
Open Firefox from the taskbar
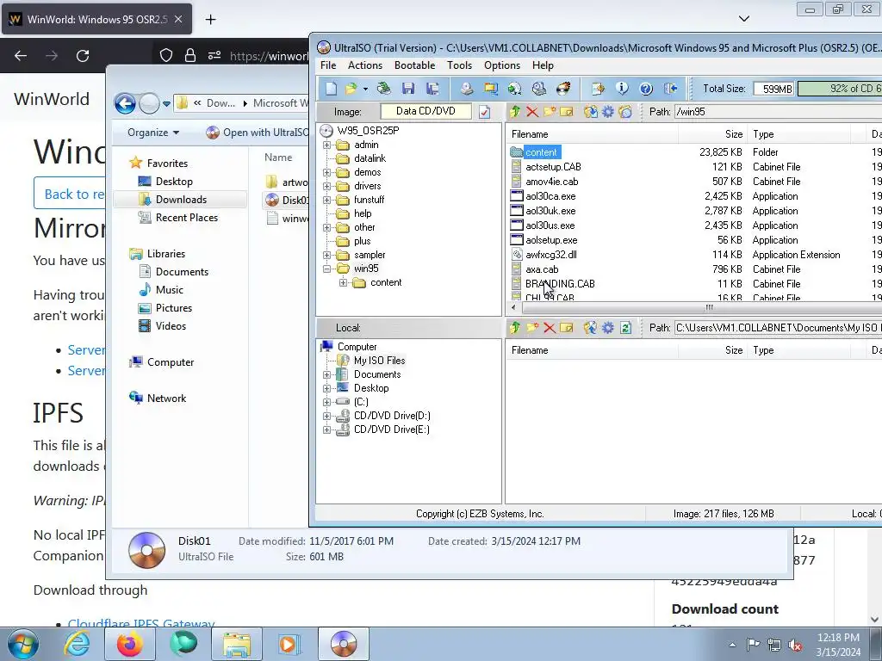(x=129, y=644)
